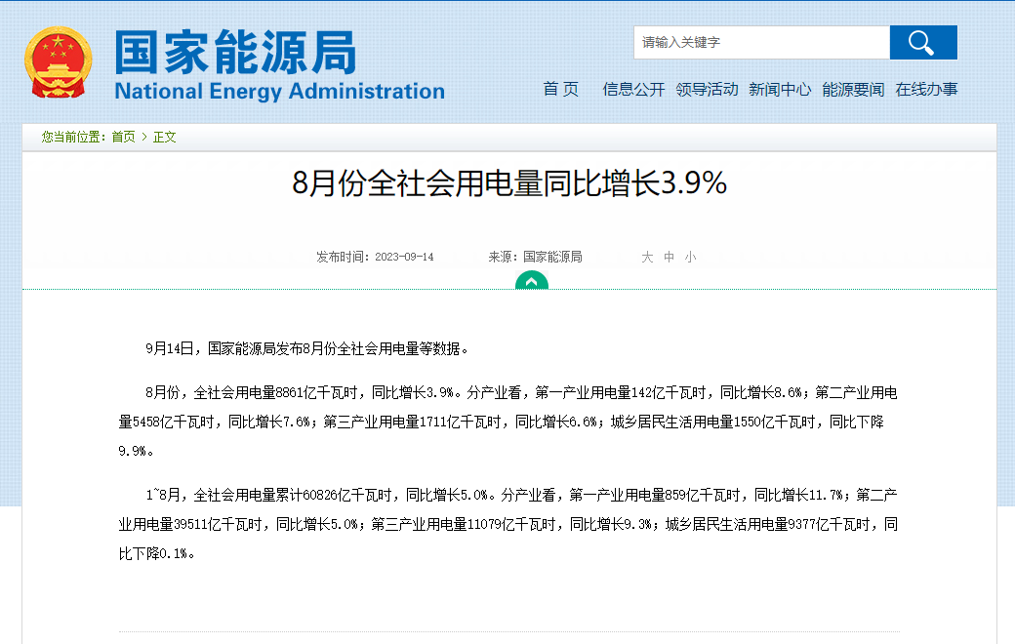Click the 正文 breadcrumb item
This screenshot has width=1015, height=644.
(165, 137)
